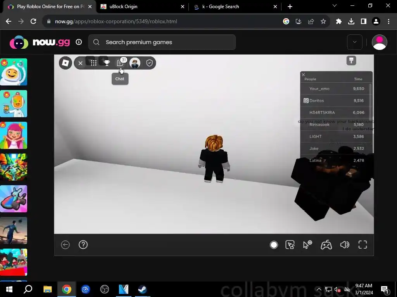397x297 pixels.
Task: Open the soccer player game thumbnail
Action: [x=14, y=230]
